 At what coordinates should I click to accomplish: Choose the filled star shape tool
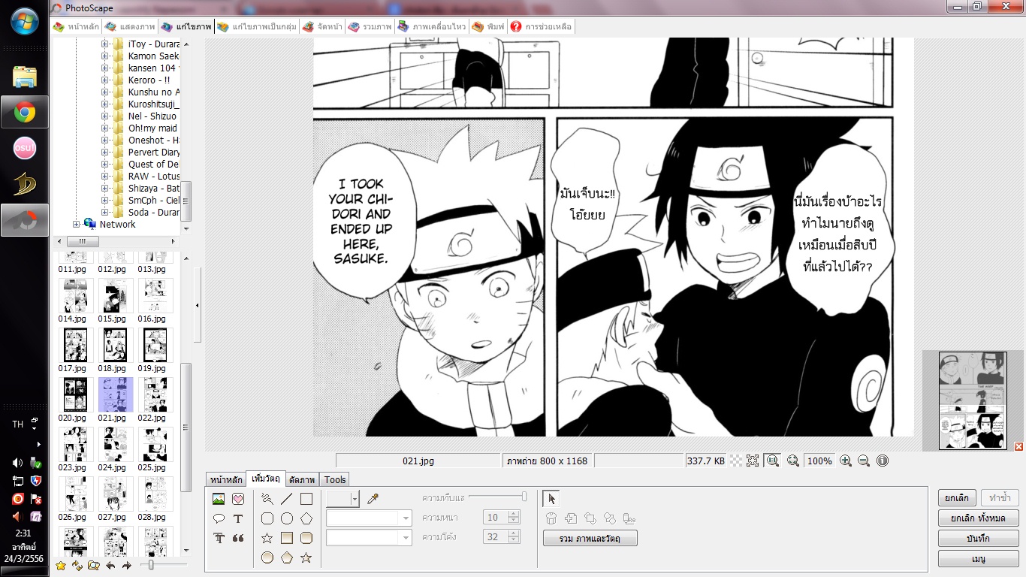click(306, 557)
